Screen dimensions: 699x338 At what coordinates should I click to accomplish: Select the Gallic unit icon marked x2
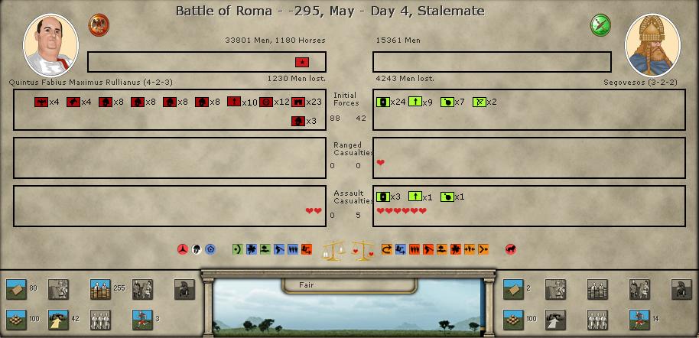tap(480, 102)
